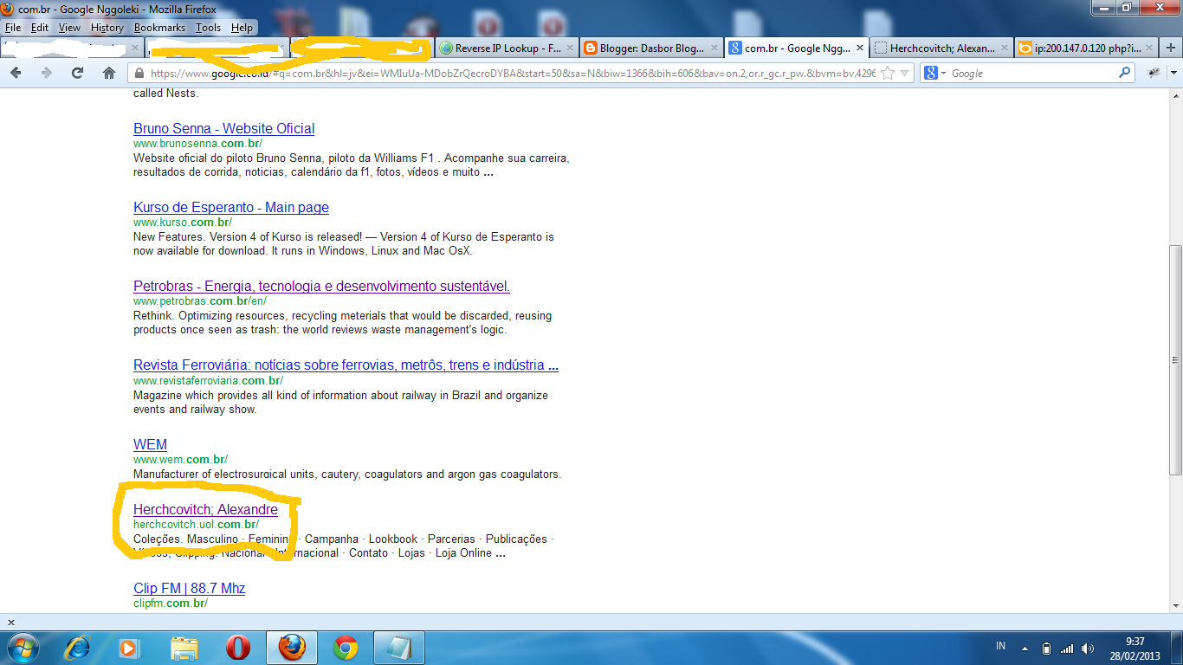Go back with the Back arrow
Image resolution: width=1183 pixels, height=665 pixels.
pyautogui.click(x=16, y=74)
